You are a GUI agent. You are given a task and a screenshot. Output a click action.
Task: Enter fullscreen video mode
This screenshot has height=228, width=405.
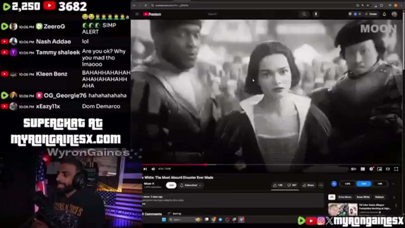[x=396, y=169]
